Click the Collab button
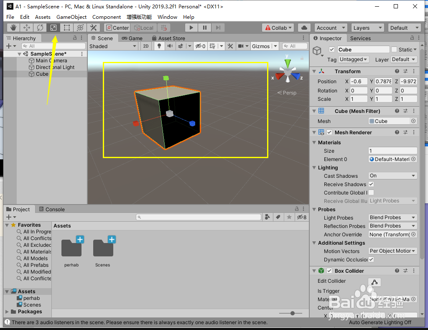This screenshot has height=330, width=428. pyautogui.click(x=278, y=28)
